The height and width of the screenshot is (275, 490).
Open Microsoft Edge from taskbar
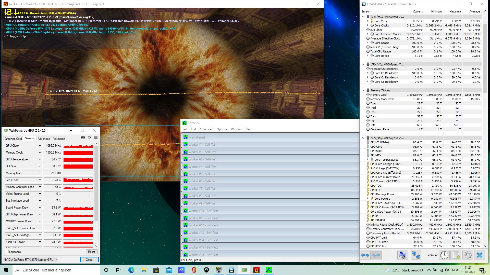pyautogui.click(x=131, y=270)
